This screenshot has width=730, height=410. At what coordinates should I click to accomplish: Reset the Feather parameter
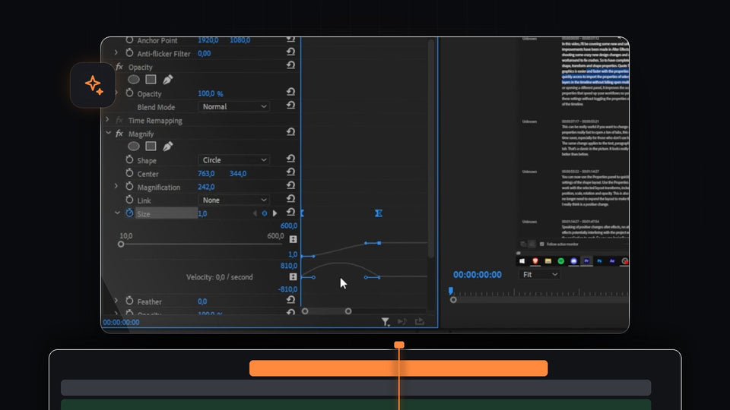(290, 300)
